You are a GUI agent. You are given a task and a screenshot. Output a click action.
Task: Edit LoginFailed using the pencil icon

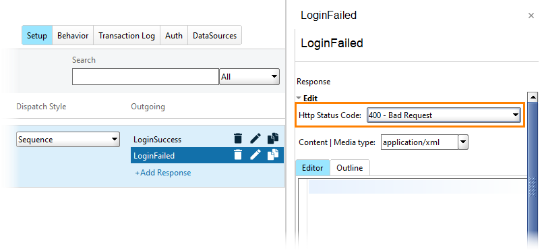coord(255,155)
